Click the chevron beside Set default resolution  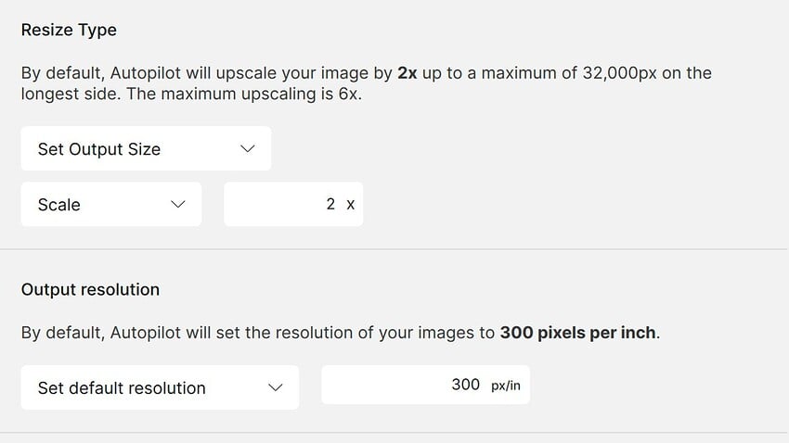pos(275,388)
